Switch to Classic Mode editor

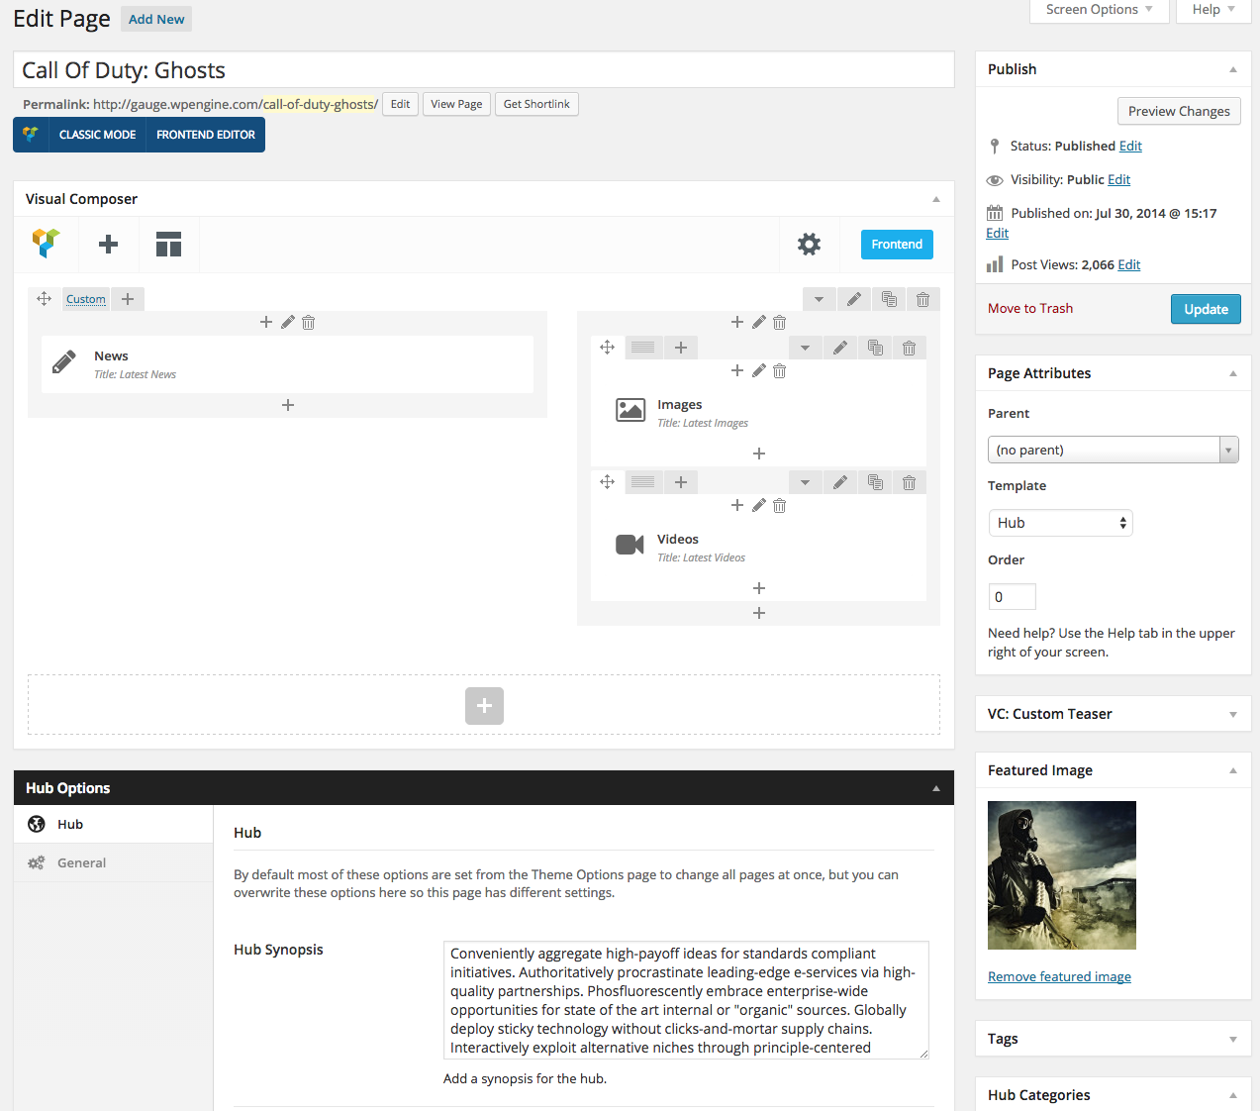97,135
